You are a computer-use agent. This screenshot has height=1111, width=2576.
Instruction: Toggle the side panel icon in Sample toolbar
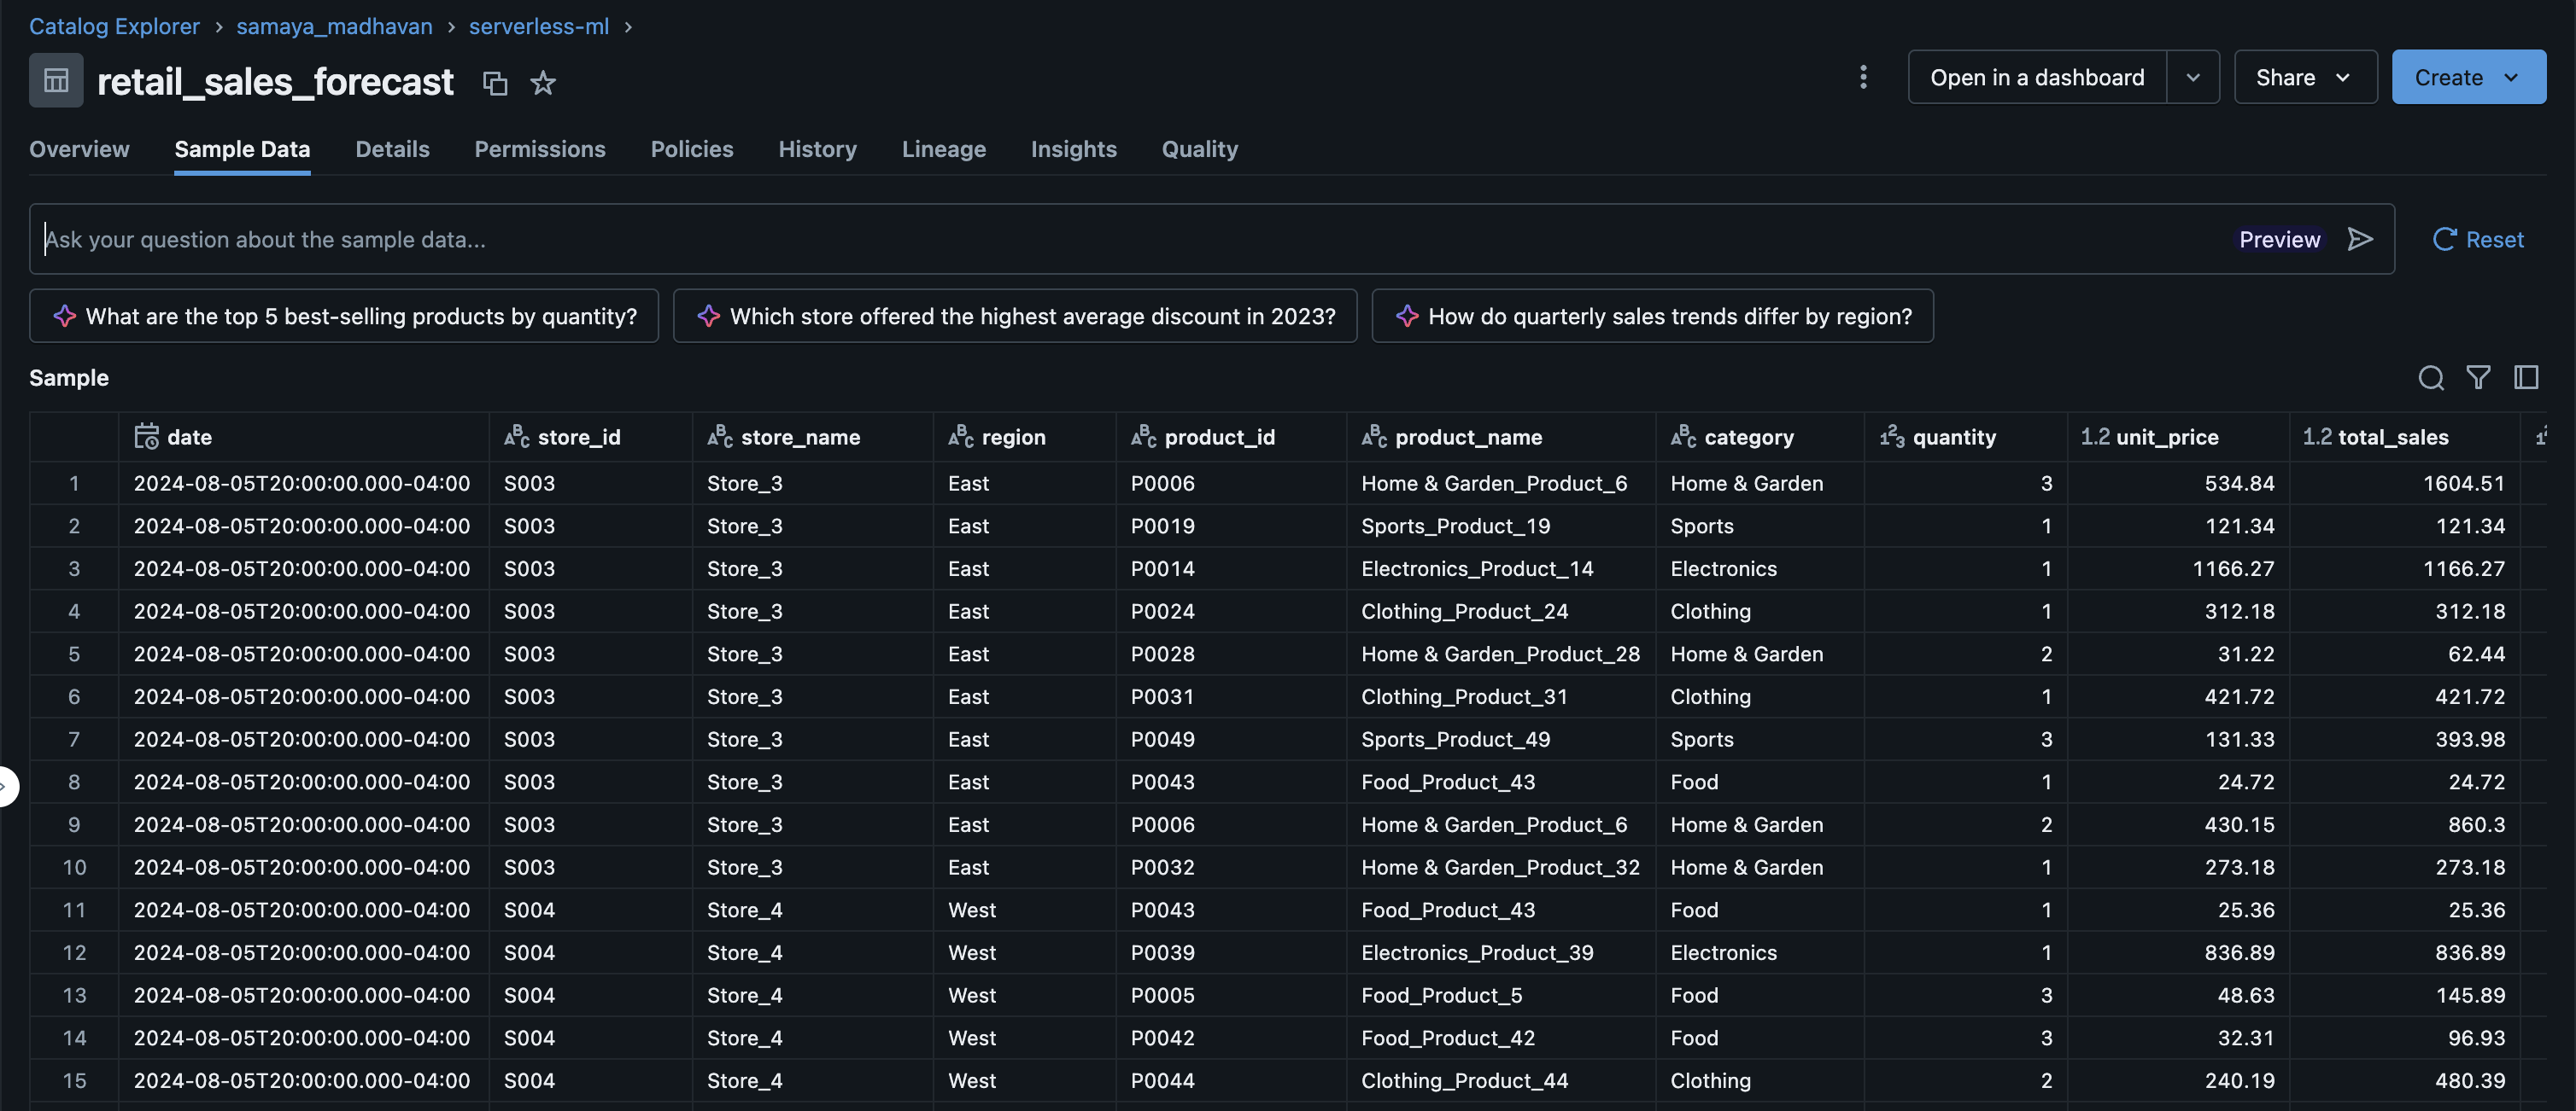pos(2527,378)
